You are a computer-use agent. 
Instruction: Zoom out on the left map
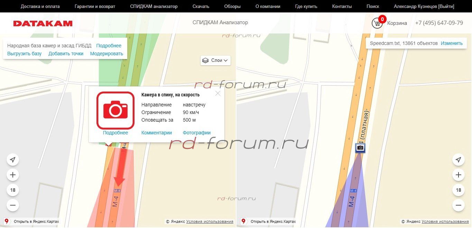[x=13, y=205]
